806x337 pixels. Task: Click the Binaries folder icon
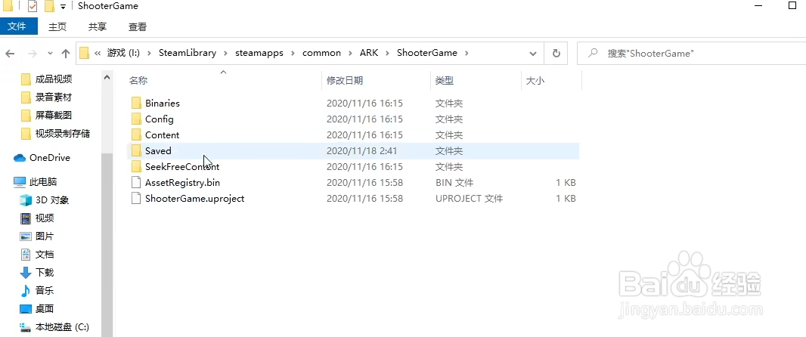(135, 104)
